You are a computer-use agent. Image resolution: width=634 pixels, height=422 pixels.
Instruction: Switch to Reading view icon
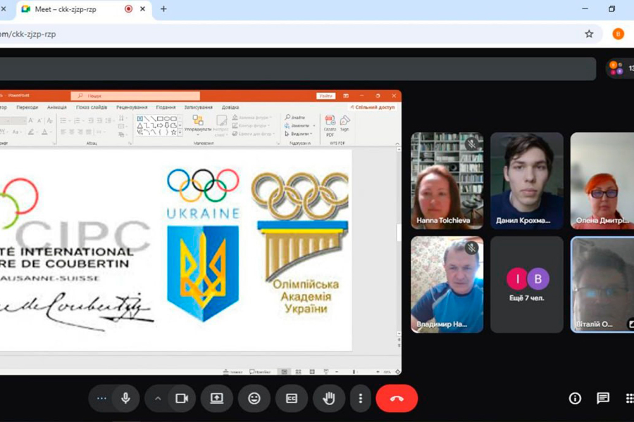pos(312,371)
